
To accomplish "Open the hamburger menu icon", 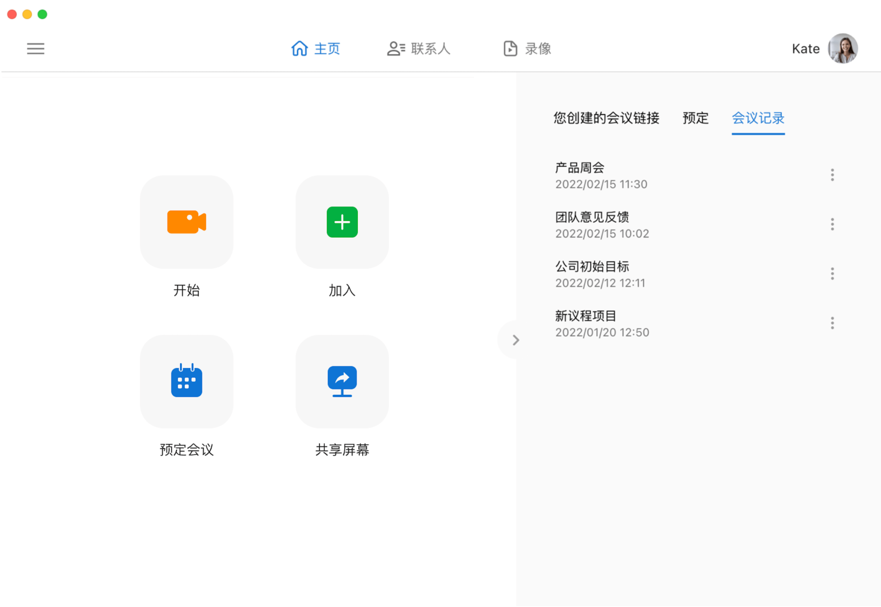I will (36, 49).
